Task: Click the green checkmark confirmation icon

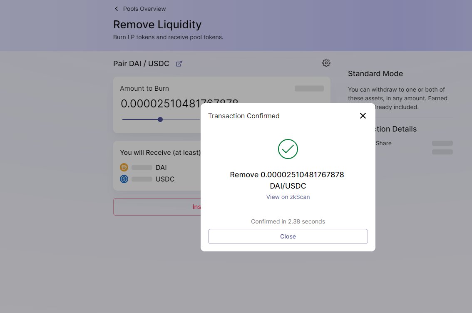Action: [288, 149]
